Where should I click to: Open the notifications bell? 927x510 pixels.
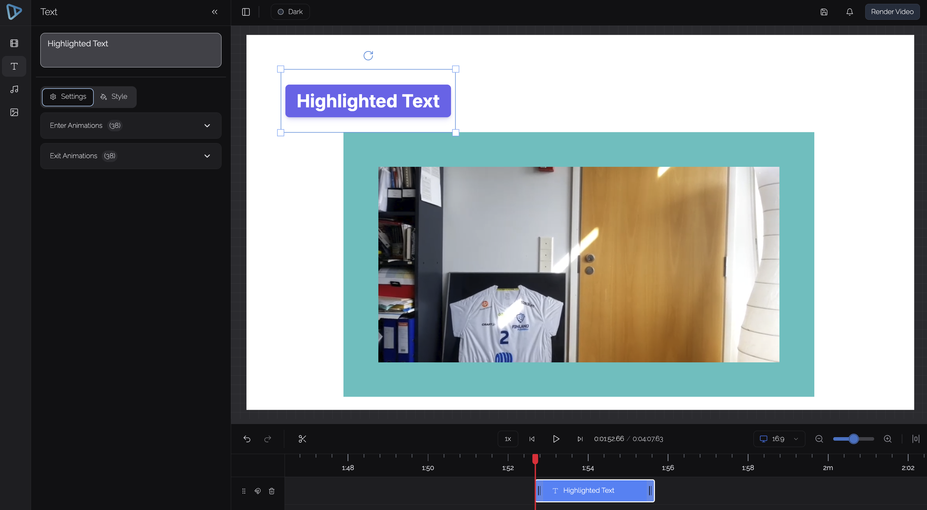849,12
